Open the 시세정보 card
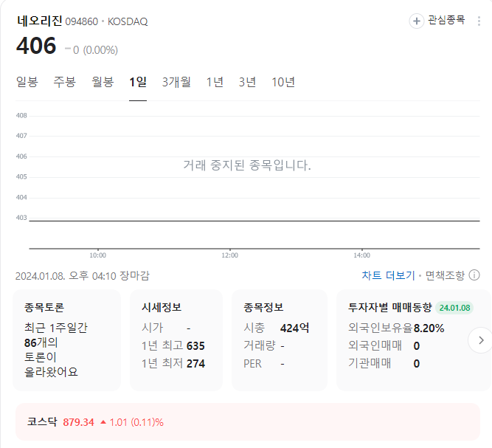This screenshot has width=492, height=448. pos(176,340)
